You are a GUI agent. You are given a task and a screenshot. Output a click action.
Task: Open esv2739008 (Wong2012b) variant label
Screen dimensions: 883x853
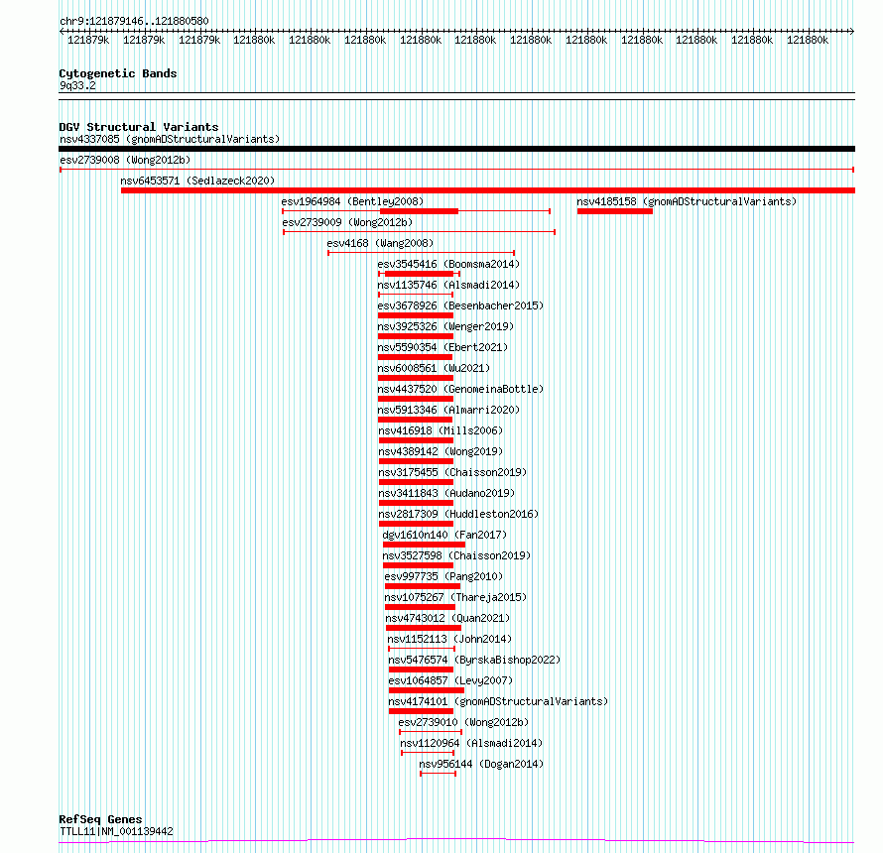pyautogui.click(x=125, y=160)
